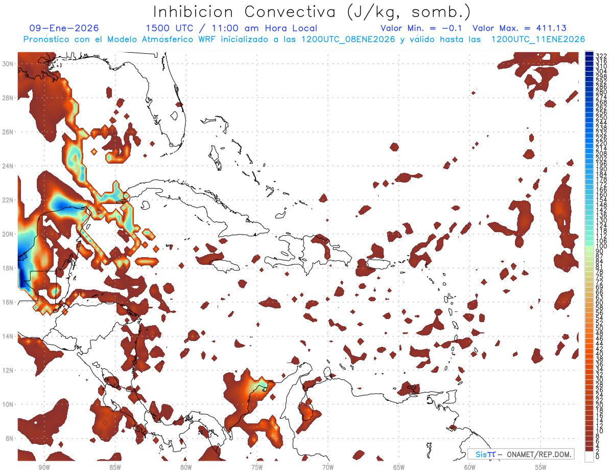Click the 24N latitude label
Viewport: 613px width, 474px height.
9,166
